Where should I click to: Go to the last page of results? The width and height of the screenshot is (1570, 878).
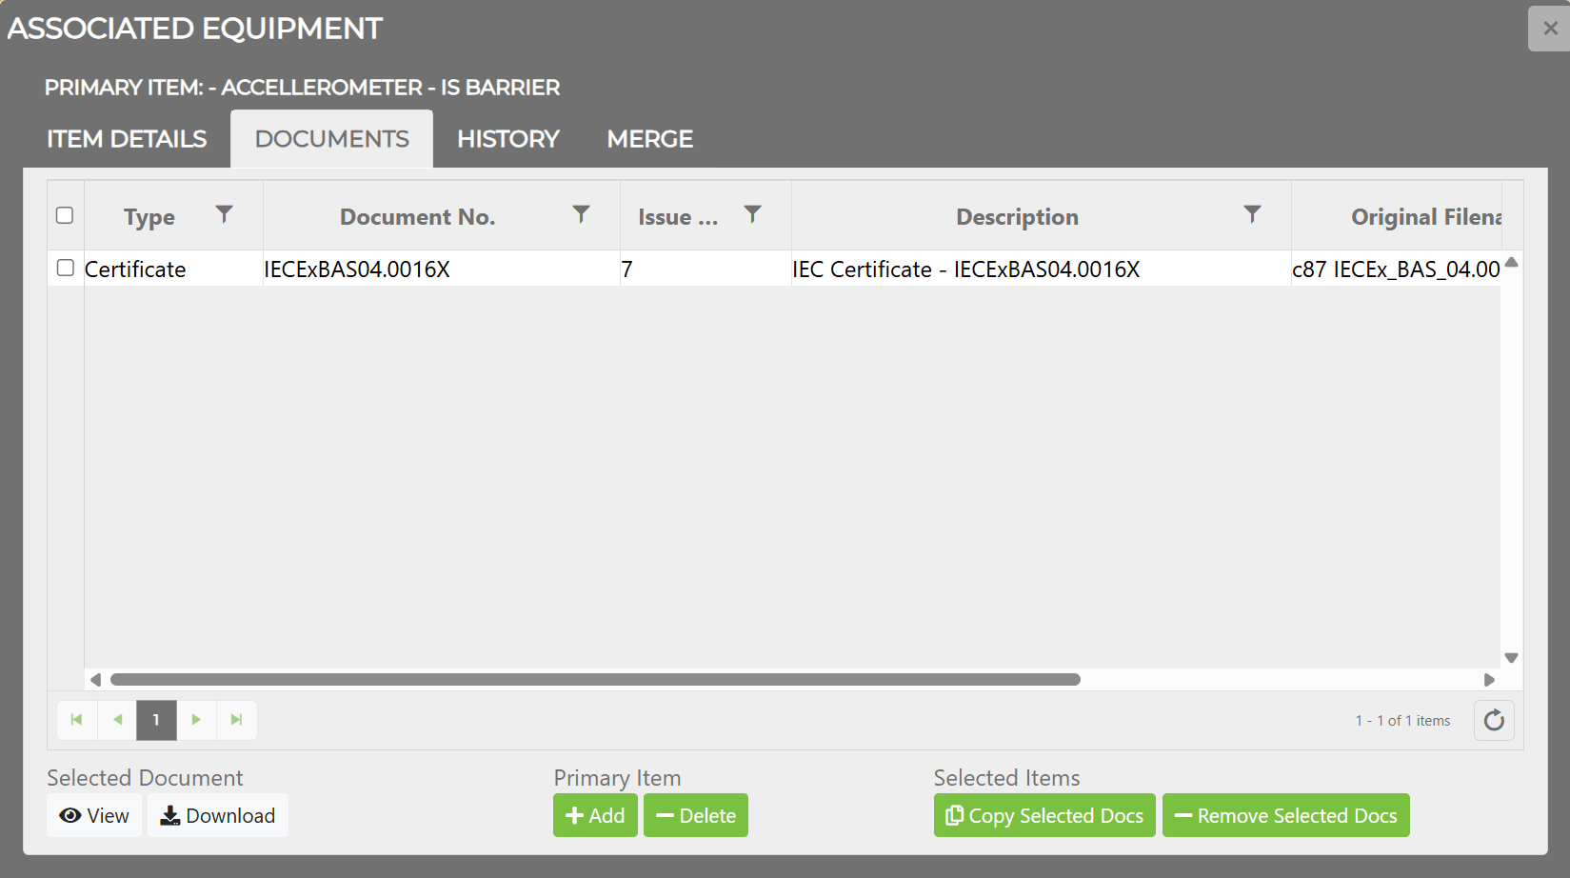point(236,720)
